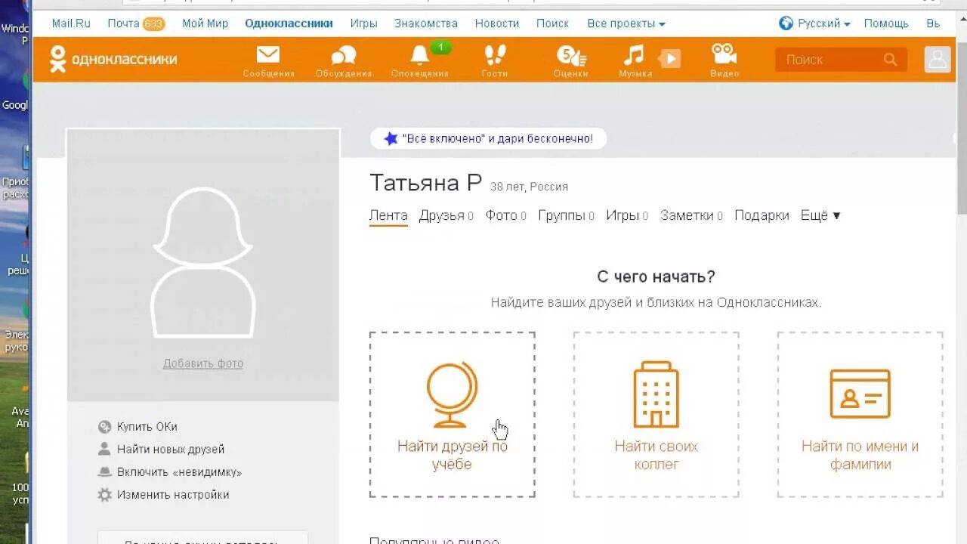The width and height of the screenshot is (967, 544).
Task: Open the Русский language dropdown
Action: 823,23
